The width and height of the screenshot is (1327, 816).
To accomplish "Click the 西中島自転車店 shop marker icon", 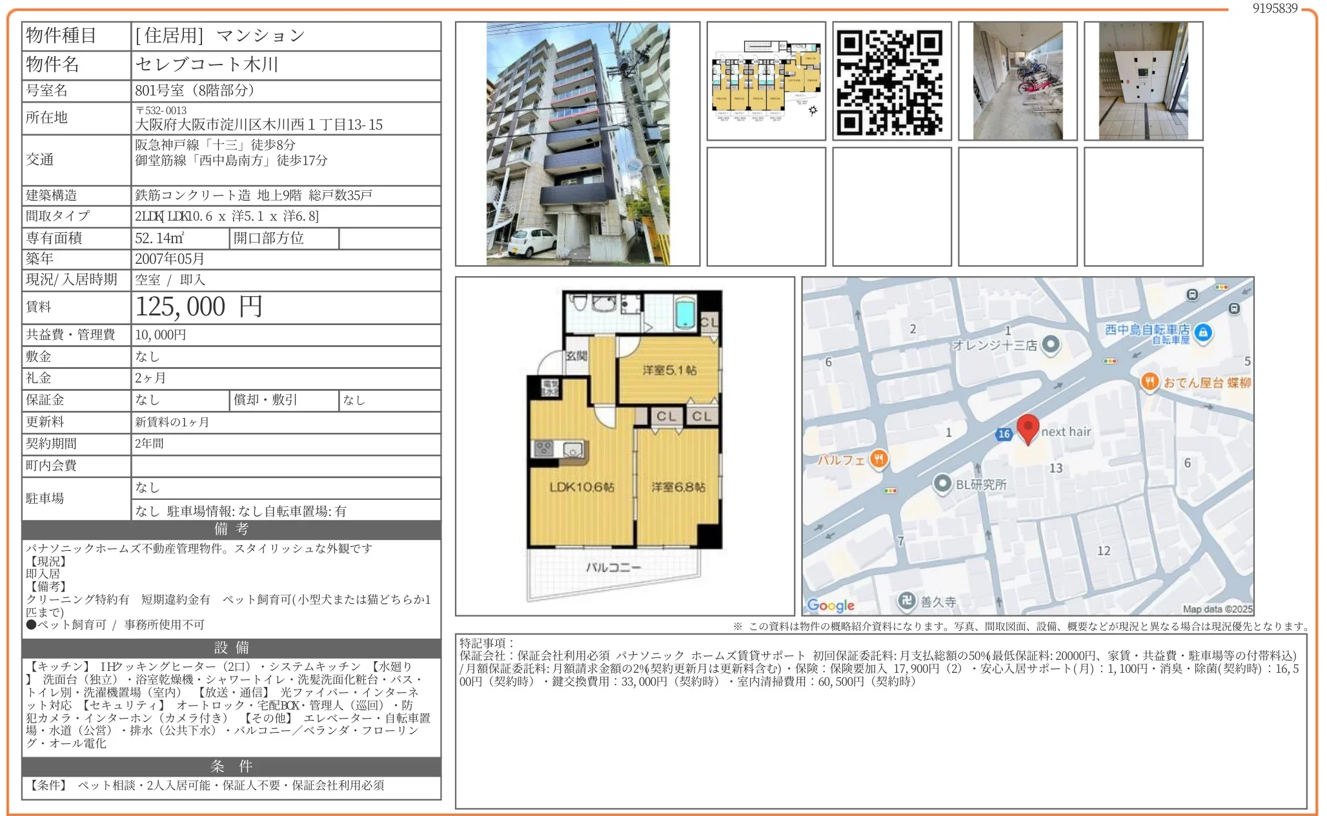I will (1202, 332).
